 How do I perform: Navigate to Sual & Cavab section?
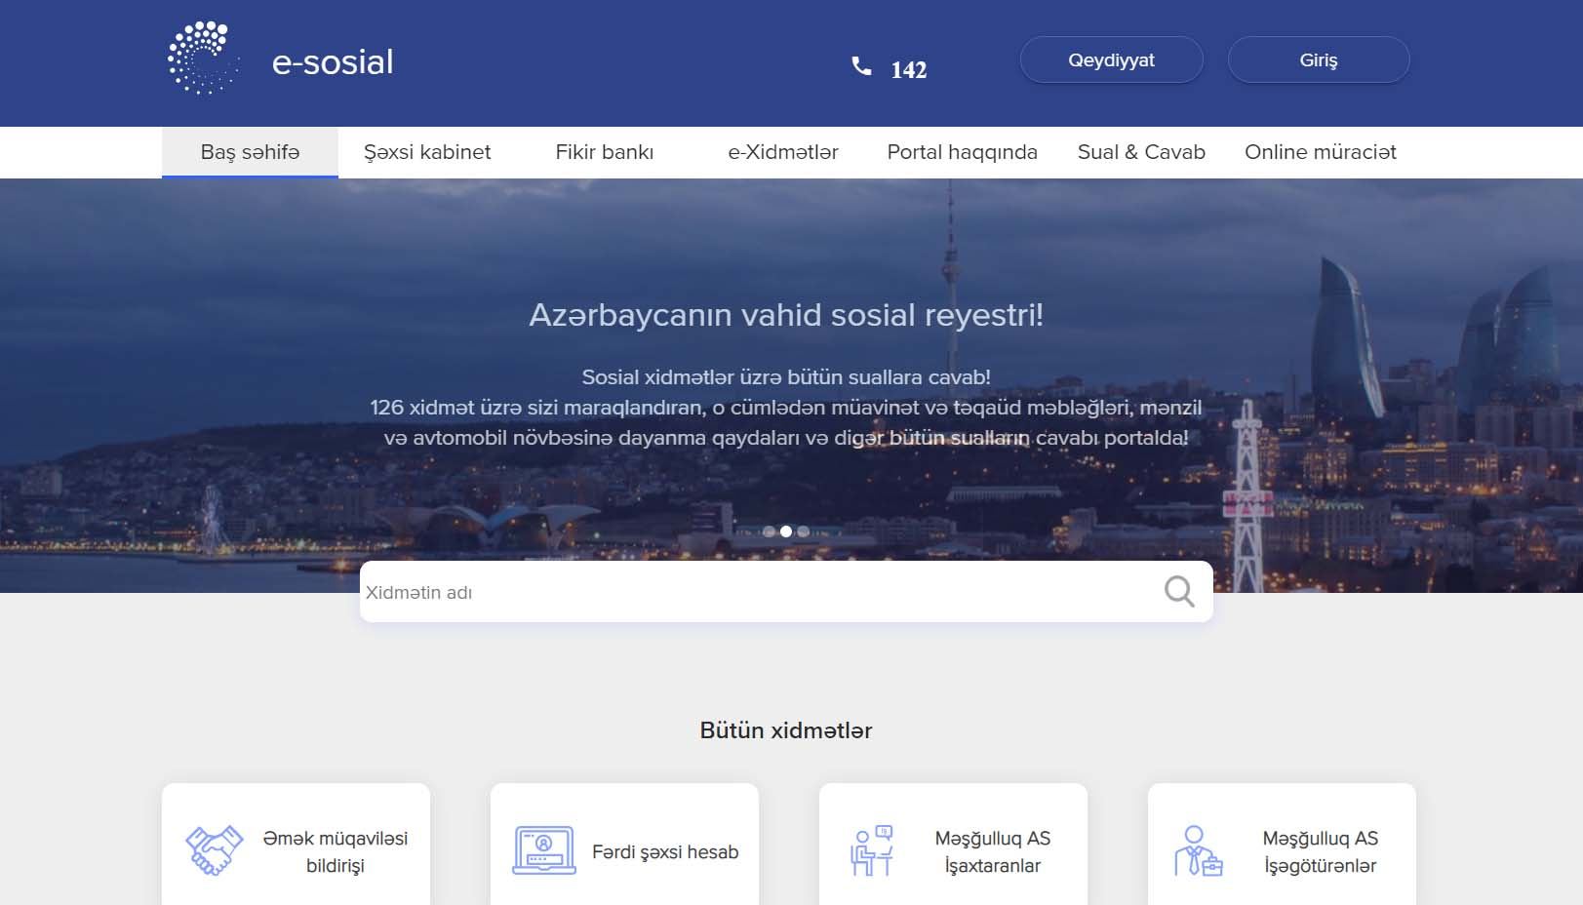pos(1141,152)
